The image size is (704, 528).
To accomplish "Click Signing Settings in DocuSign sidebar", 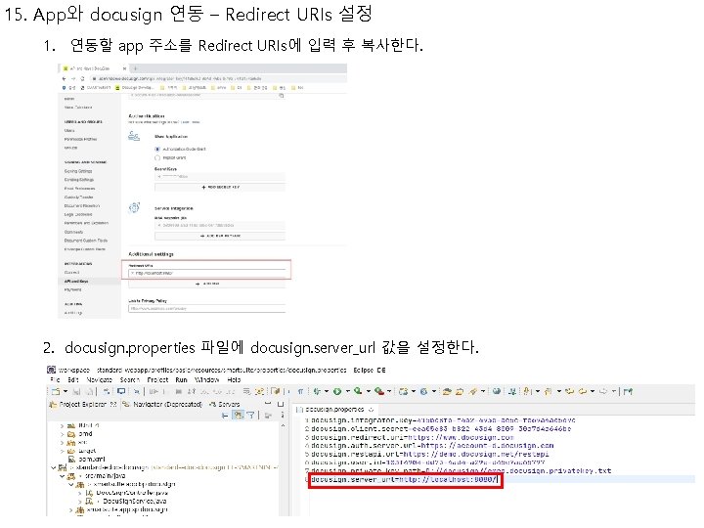I will (x=78, y=171).
